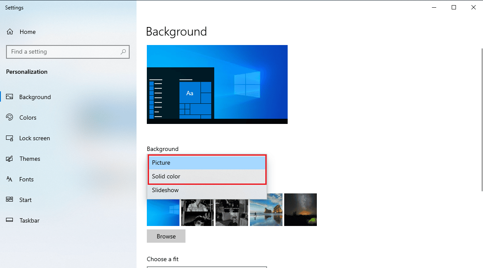Open Start settings
Image resolution: width=483 pixels, height=268 pixels.
pyautogui.click(x=68, y=200)
